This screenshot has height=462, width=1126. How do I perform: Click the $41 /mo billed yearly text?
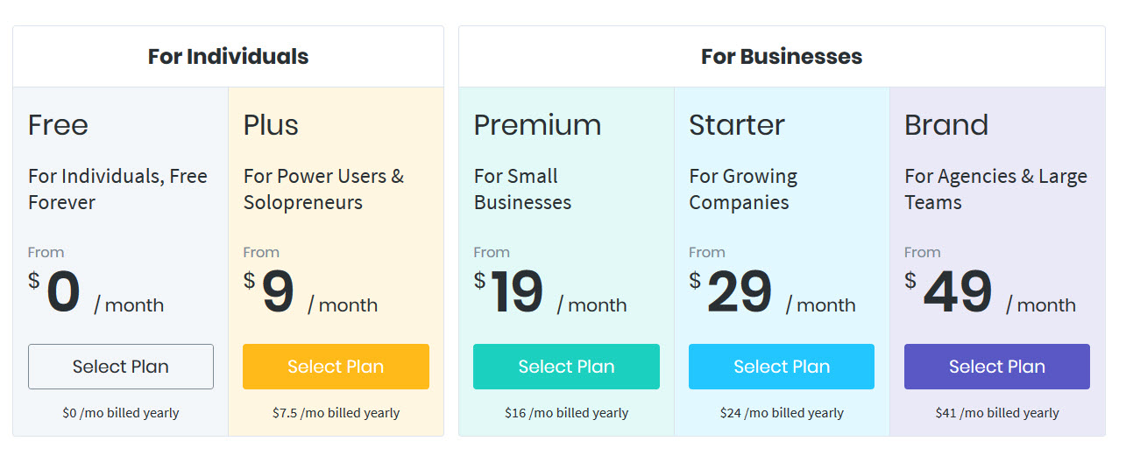click(x=997, y=413)
